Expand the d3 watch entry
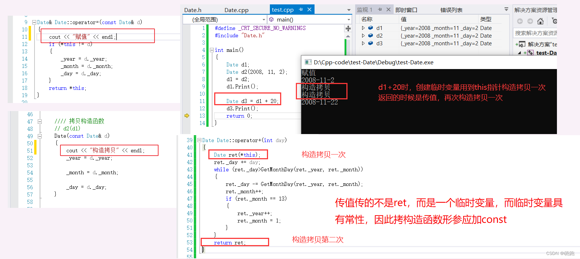The height and width of the screenshot is (259, 580). pos(363,43)
